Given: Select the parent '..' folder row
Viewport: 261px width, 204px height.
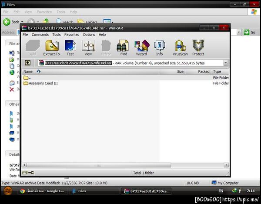Looking at the screenshot, I should tap(126, 77).
